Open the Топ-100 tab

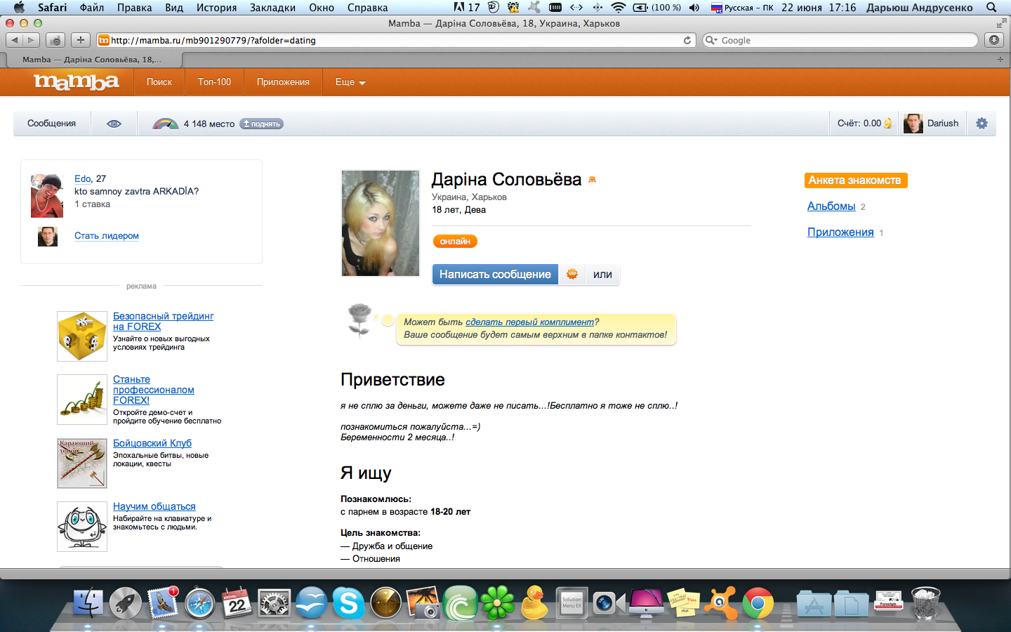pyautogui.click(x=214, y=82)
